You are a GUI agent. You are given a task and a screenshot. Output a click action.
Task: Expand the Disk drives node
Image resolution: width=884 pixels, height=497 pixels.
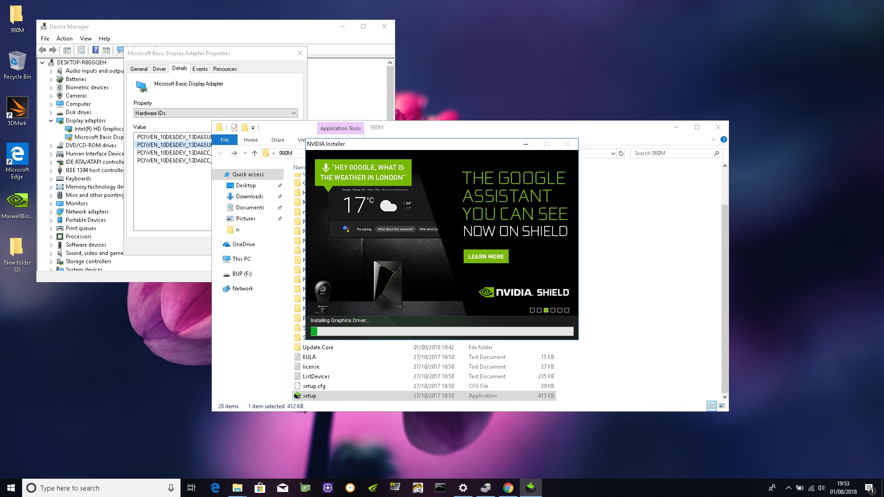tap(51, 112)
